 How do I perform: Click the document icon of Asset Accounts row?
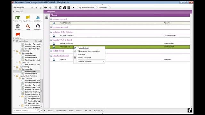pyautogui.click(x=54, y=23)
